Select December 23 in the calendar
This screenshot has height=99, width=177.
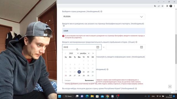click(88, 72)
